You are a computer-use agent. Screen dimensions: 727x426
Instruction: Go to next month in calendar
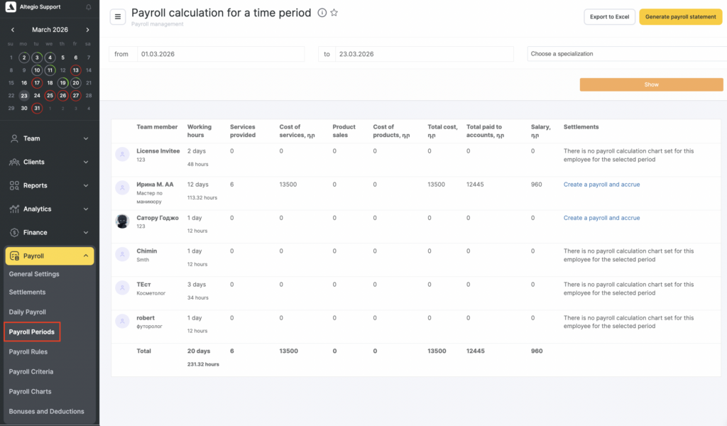(87, 30)
